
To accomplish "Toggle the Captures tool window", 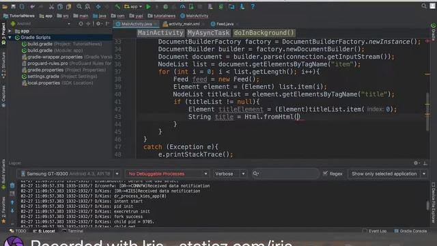I will pos(3,96).
